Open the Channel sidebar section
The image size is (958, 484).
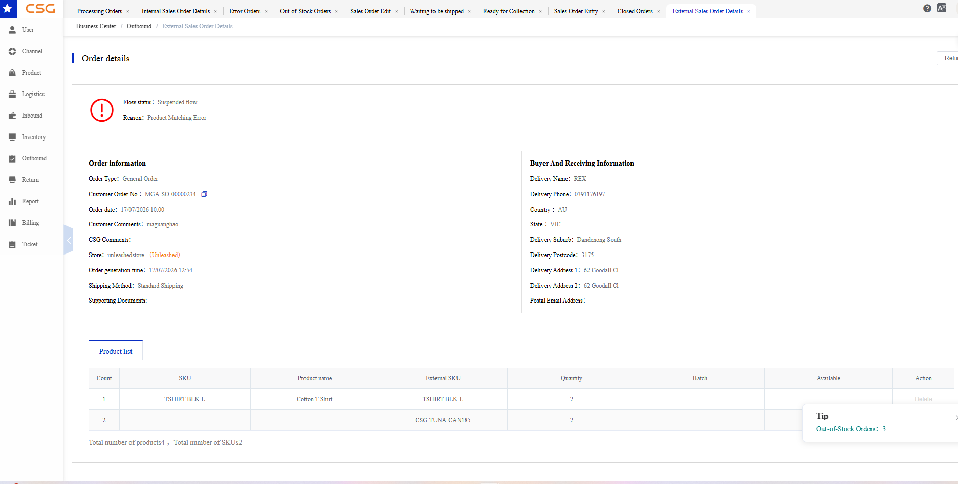click(x=32, y=51)
